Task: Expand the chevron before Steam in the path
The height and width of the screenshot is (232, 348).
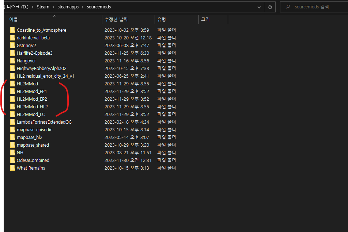Action: click(x=33, y=7)
